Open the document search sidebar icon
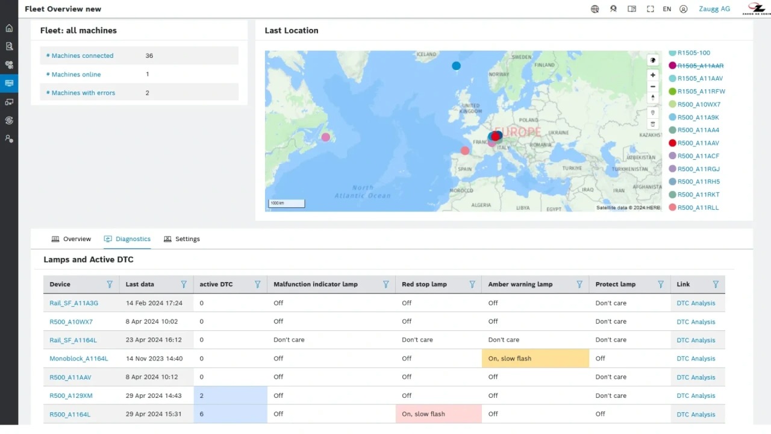771x434 pixels. tap(9, 46)
